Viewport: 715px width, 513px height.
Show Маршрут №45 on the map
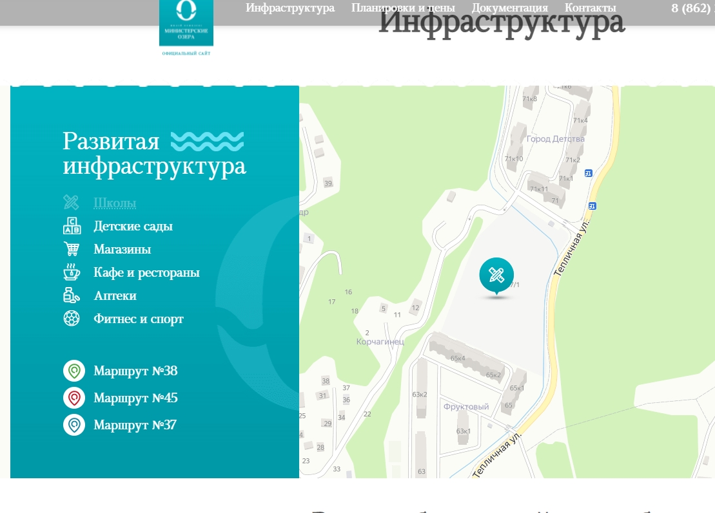coord(135,398)
